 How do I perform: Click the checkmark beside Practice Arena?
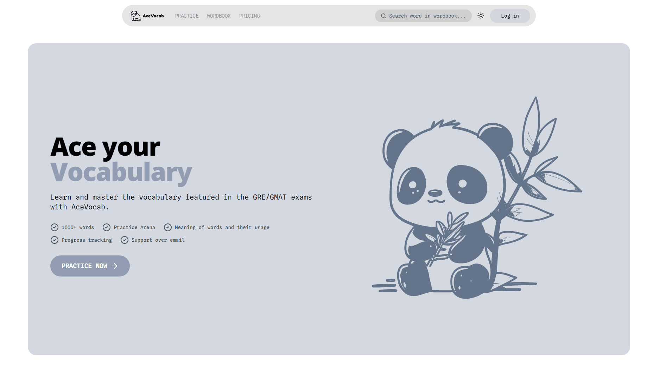point(107,227)
